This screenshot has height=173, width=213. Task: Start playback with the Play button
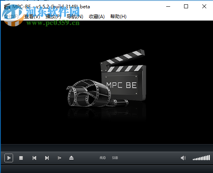pos(9,158)
